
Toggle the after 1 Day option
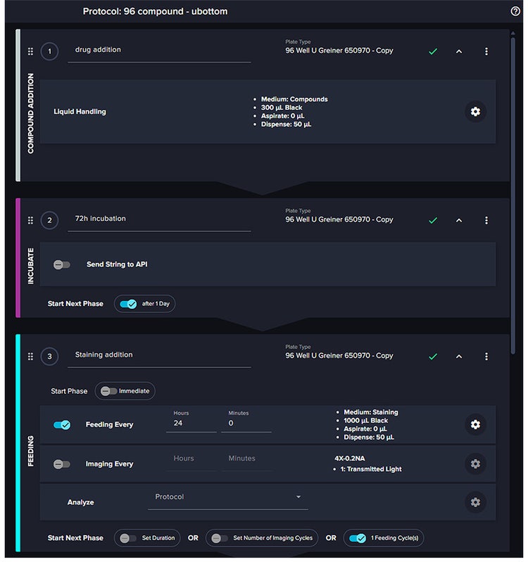point(128,304)
